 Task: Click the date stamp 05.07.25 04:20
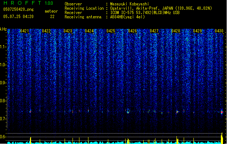[18, 17]
